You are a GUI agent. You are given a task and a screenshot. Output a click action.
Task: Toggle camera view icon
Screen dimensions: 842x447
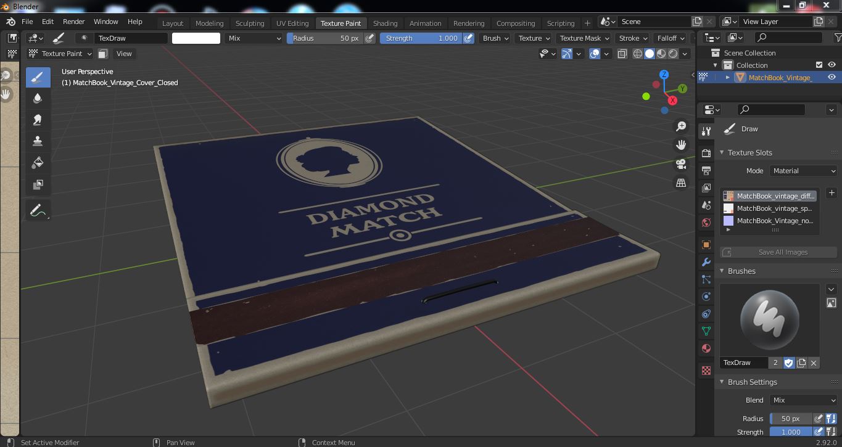coord(681,164)
